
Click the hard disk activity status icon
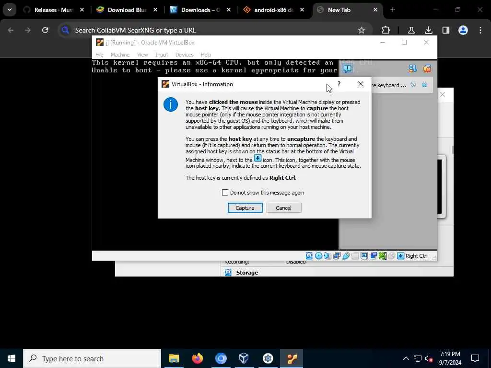309,256
